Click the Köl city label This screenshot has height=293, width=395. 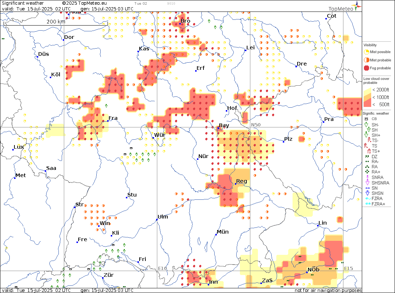point(56,75)
